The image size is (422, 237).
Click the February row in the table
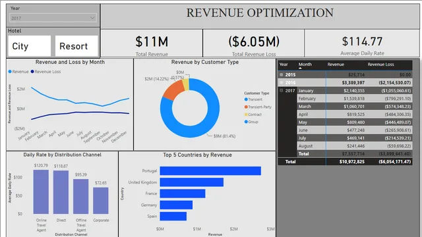[x=355, y=99]
